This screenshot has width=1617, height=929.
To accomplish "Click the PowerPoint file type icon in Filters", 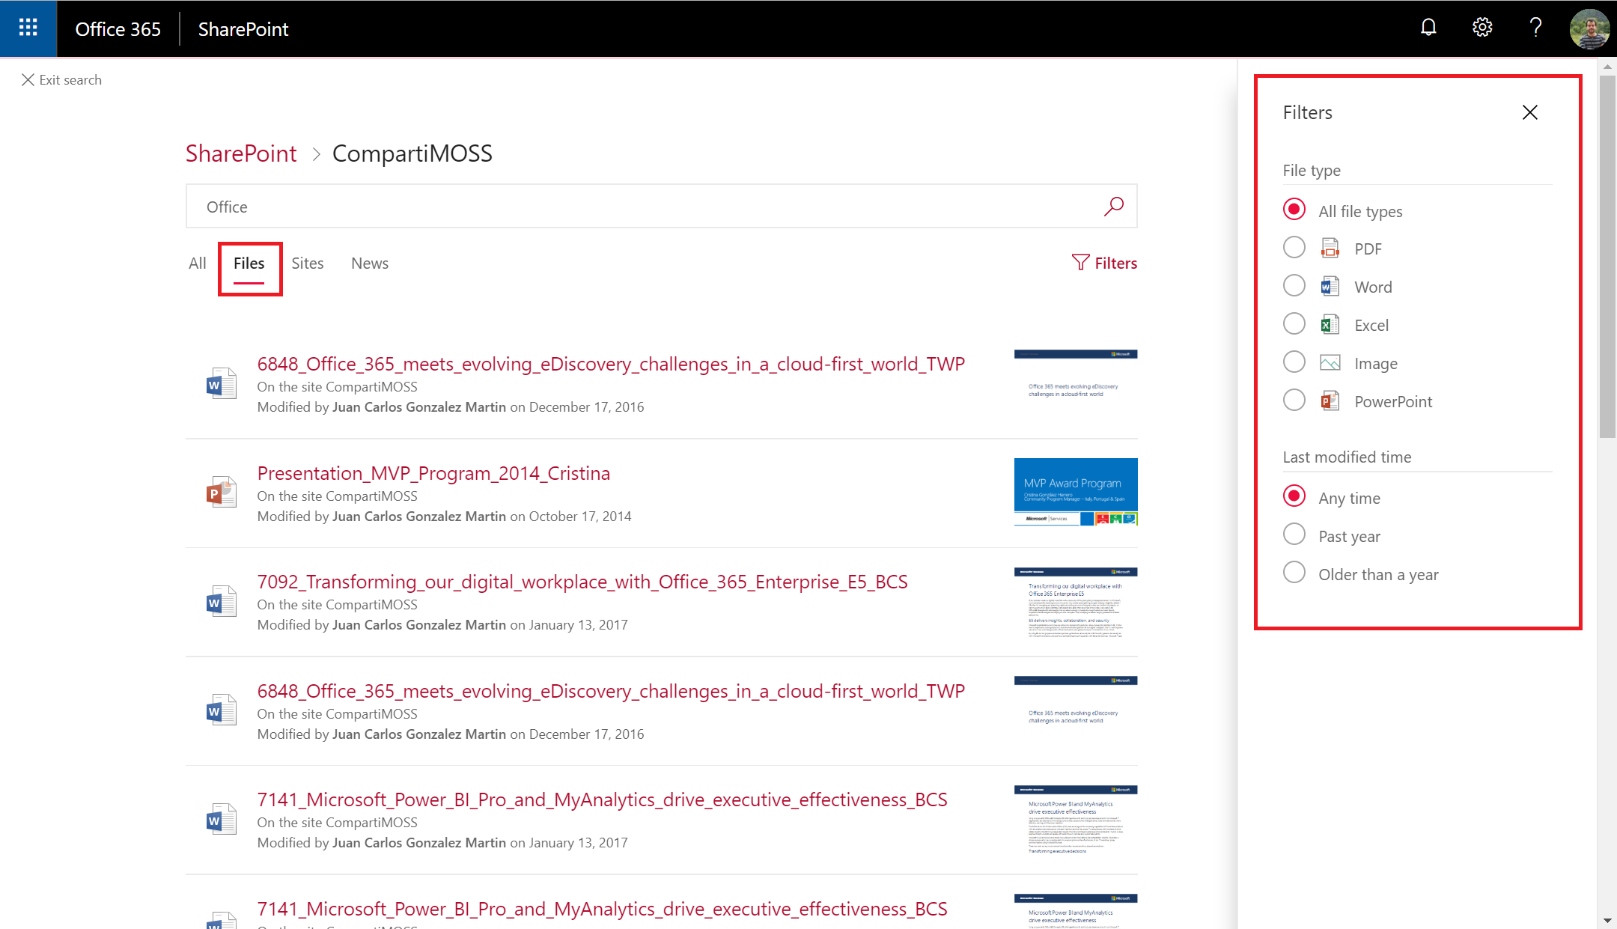I will [x=1330, y=401].
